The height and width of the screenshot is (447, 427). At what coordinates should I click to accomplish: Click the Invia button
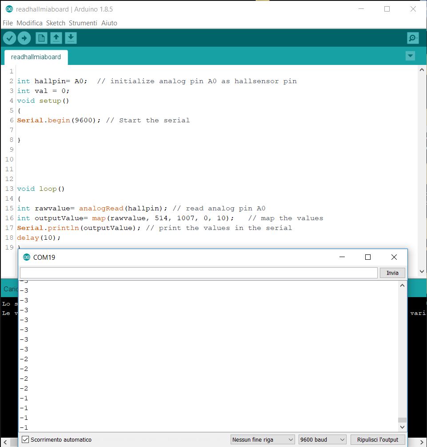[x=392, y=273]
